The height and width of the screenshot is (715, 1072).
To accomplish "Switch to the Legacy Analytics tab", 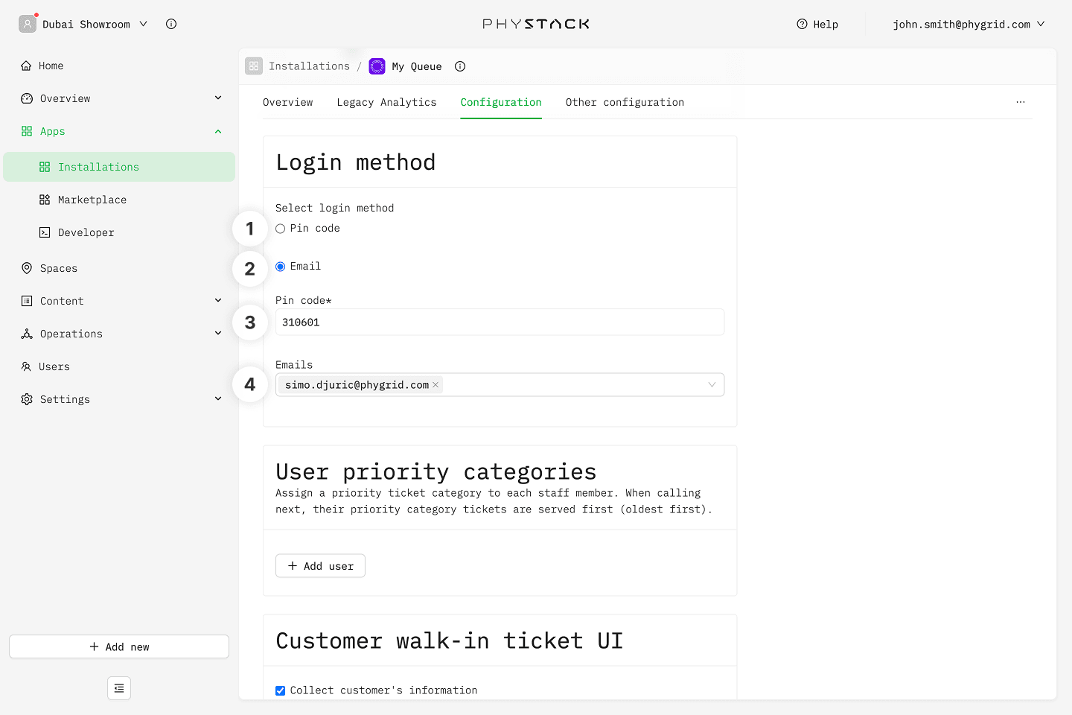I will click(x=386, y=102).
